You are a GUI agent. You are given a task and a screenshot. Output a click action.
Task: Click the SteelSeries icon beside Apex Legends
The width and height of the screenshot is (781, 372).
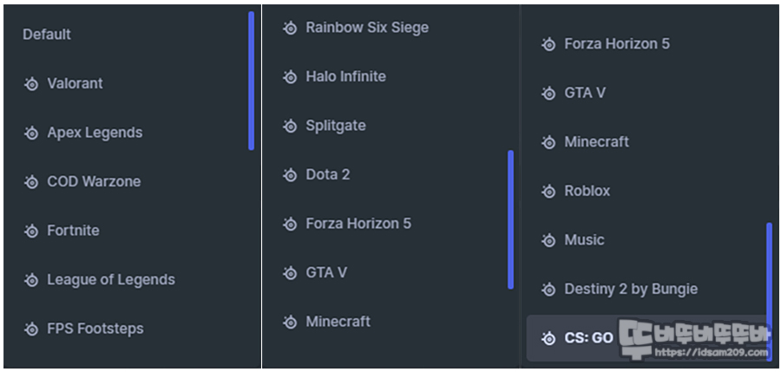[x=31, y=133]
